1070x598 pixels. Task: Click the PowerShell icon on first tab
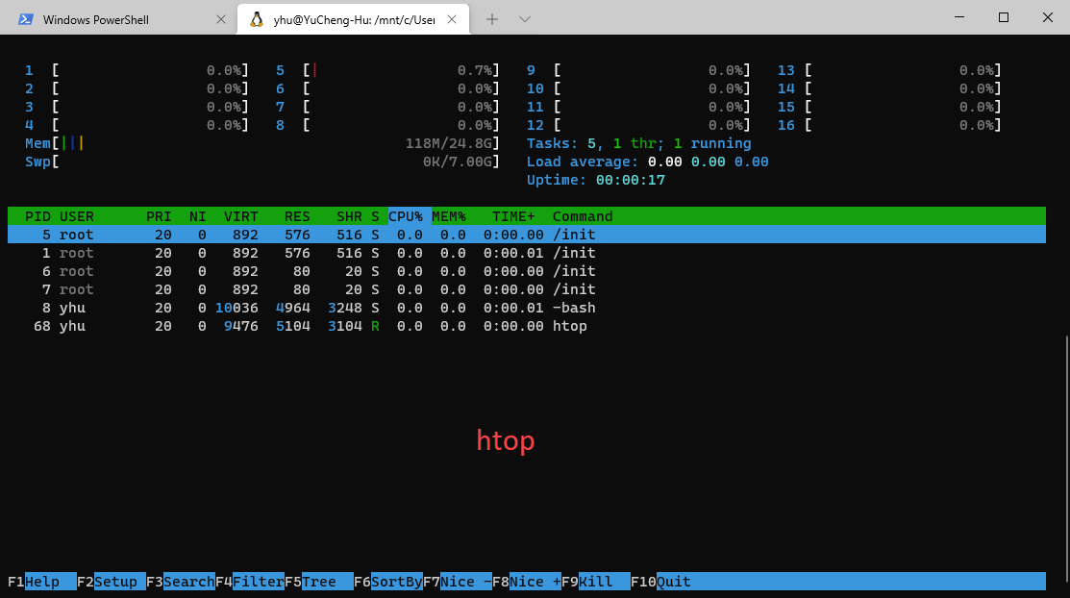click(x=26, y=19)
